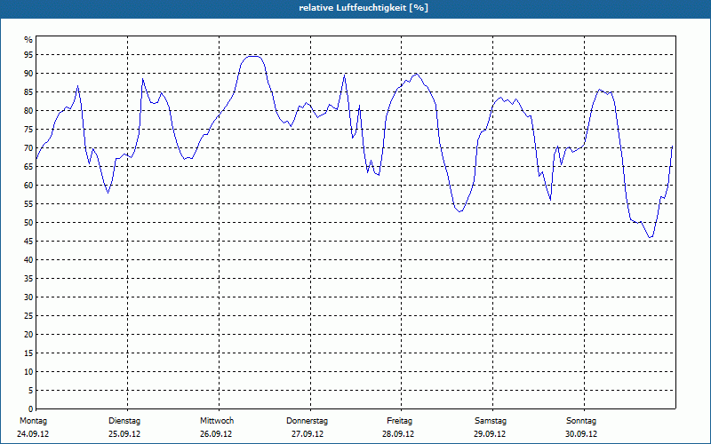Image resolution: width=711 pixels, height=444 pixels.
Task: Click the '70' y-axis value
Action: tap(28, 148)
